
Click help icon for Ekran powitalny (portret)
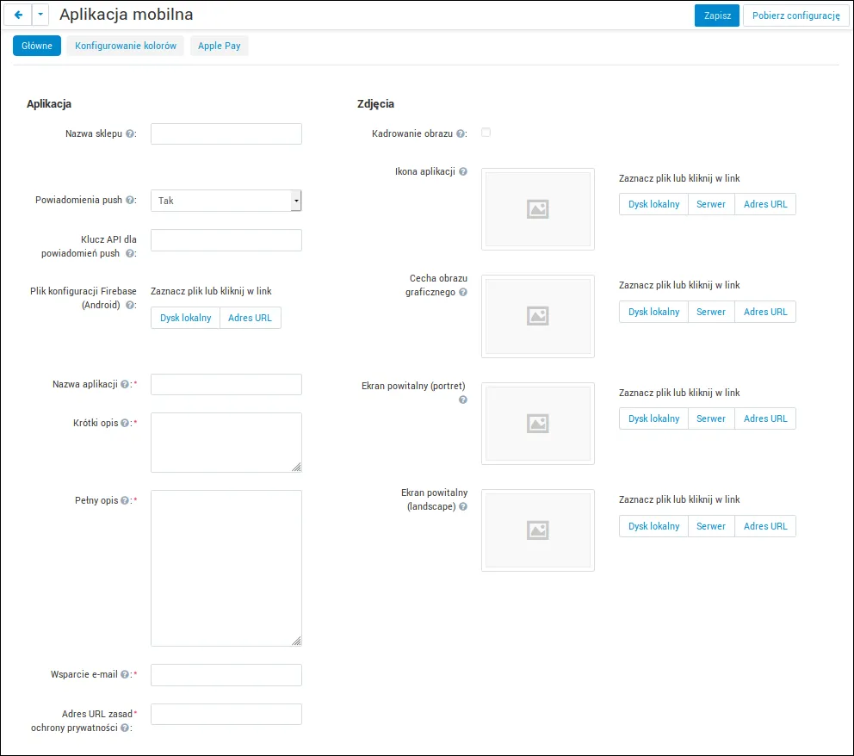463,400
